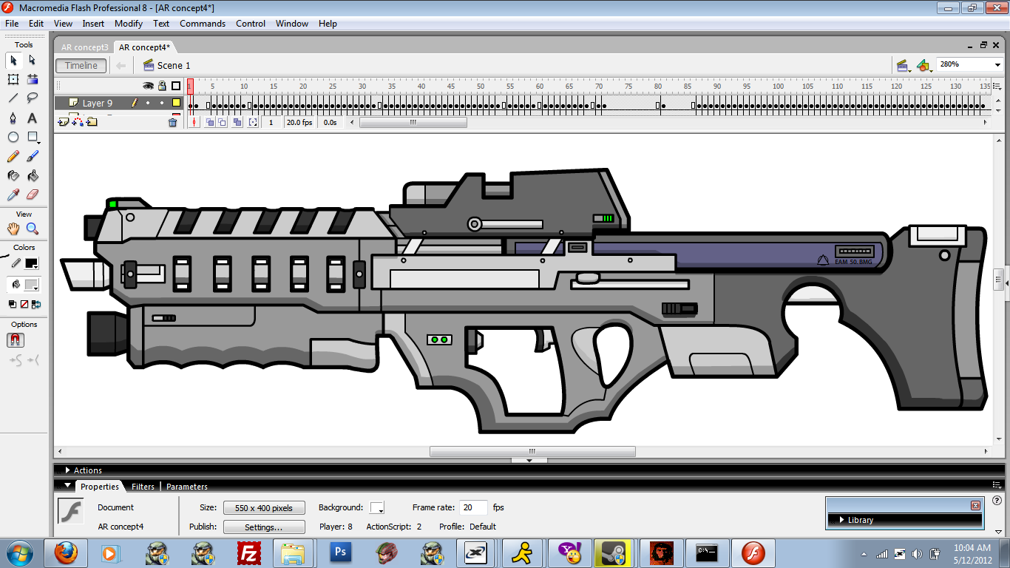The height and width of the screenshot is (568, 1010).
Task: Click the Zoom magnifier tool
Action: 33,229
